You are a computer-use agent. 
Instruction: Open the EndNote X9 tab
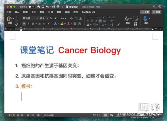point(88,12)
